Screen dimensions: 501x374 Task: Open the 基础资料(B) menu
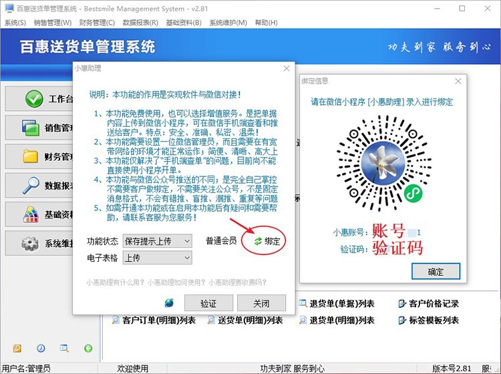click(184, 23)
